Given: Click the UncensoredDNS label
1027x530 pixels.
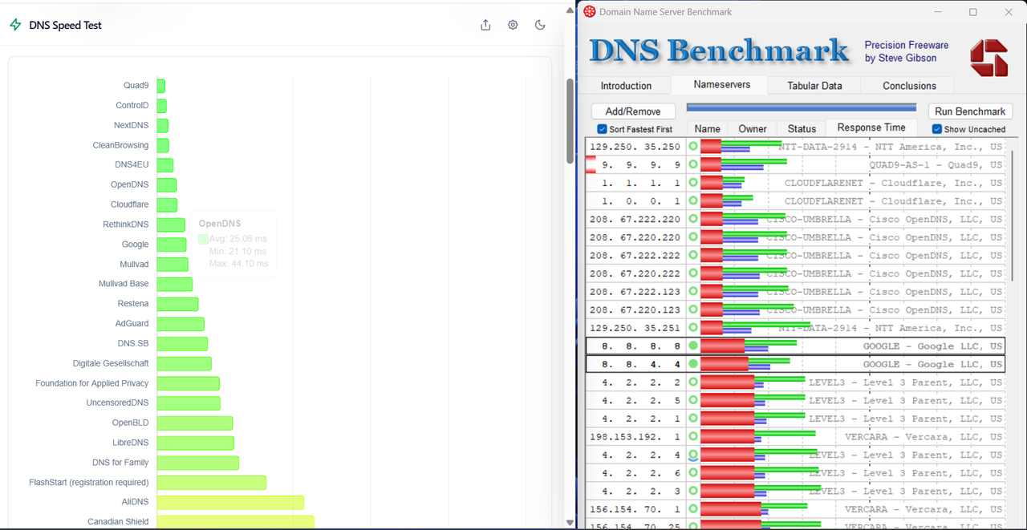Looking at the screenshot, I should click(x=118, y=403).
